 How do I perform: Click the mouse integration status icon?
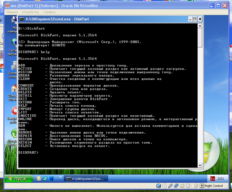point(196,186)
